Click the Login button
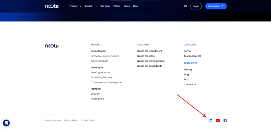 (x=196, y=6)
